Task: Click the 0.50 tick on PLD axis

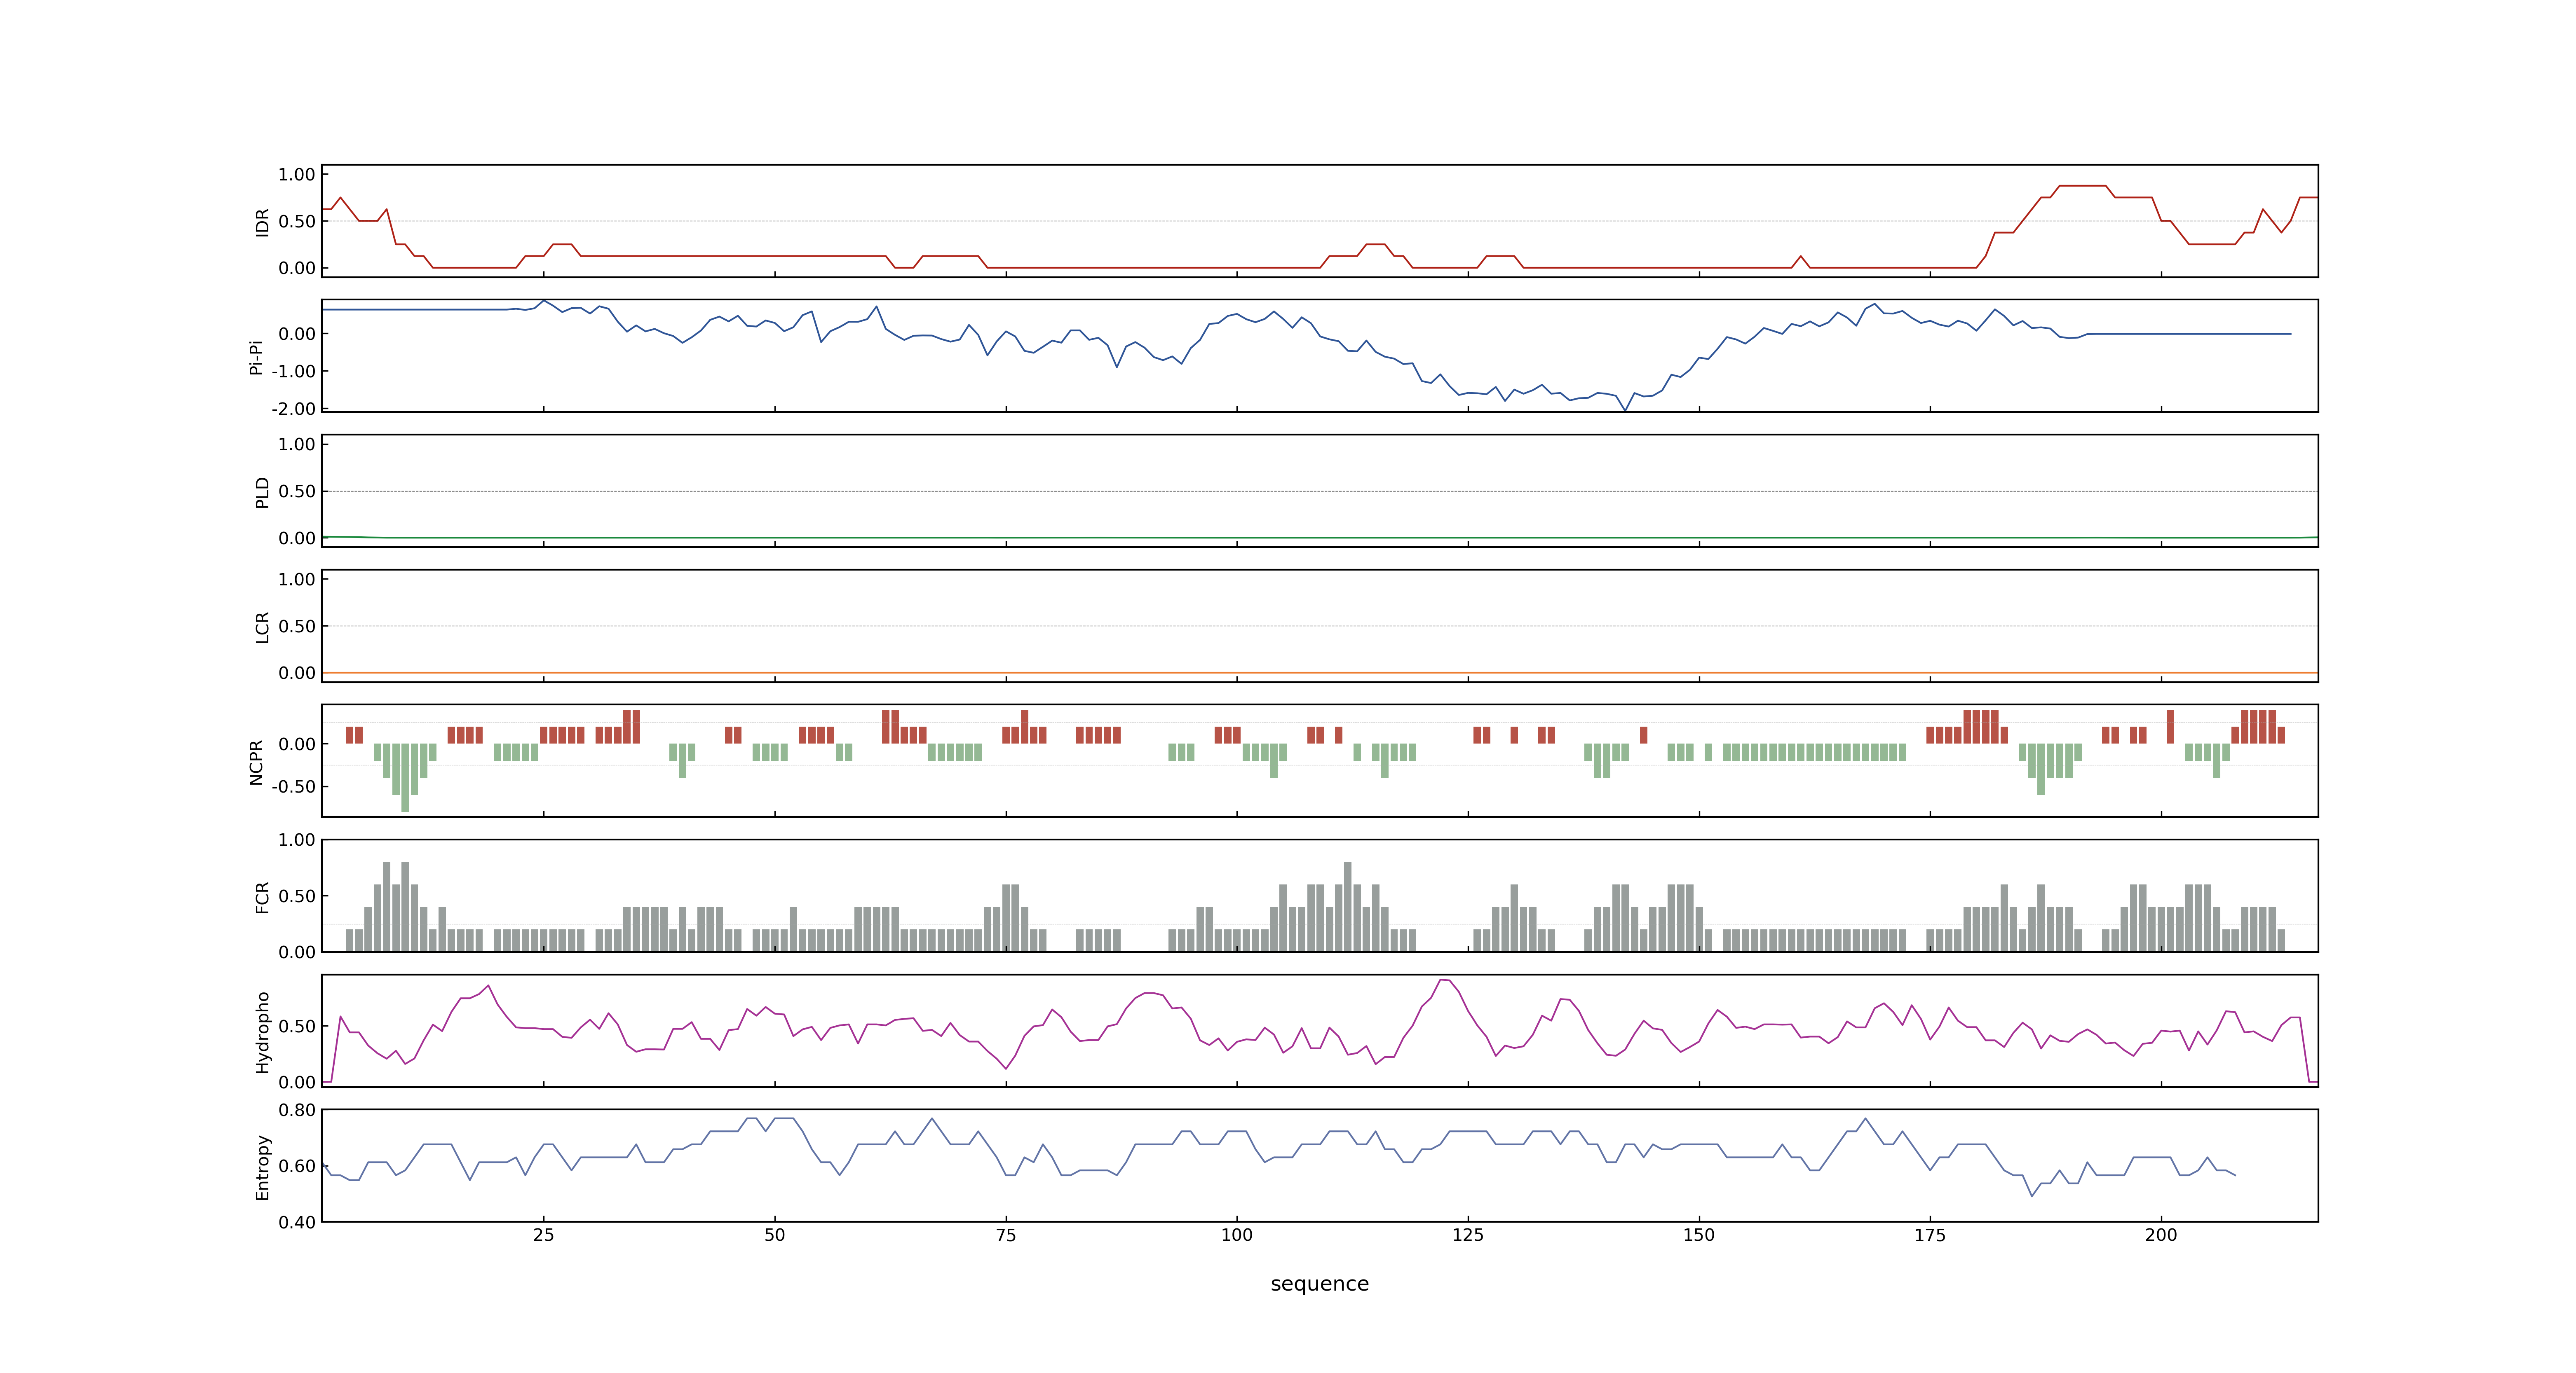Action: 297,491
